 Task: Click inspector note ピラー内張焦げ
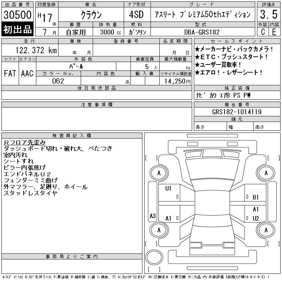coord(25,167)
